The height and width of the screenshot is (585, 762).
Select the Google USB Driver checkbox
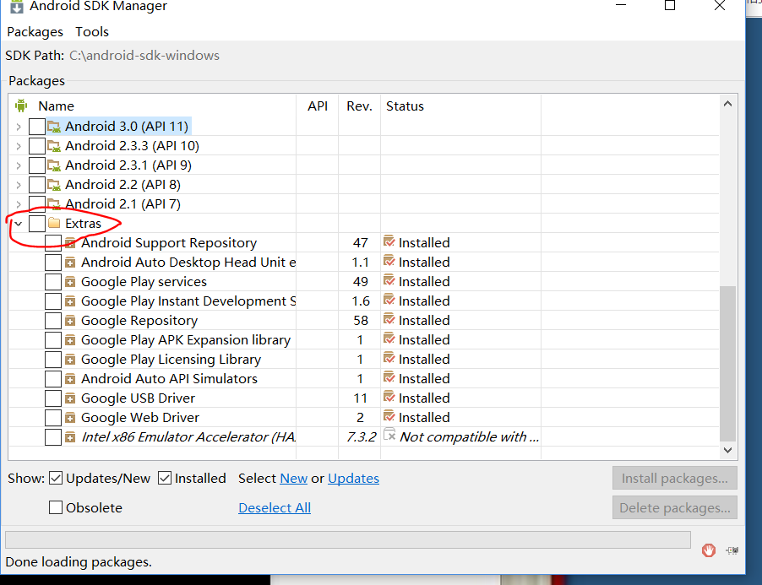coord(53,398)
